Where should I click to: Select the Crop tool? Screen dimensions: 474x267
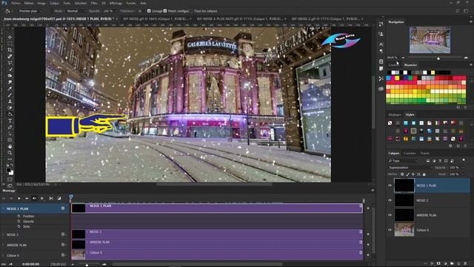coord(10,50)
